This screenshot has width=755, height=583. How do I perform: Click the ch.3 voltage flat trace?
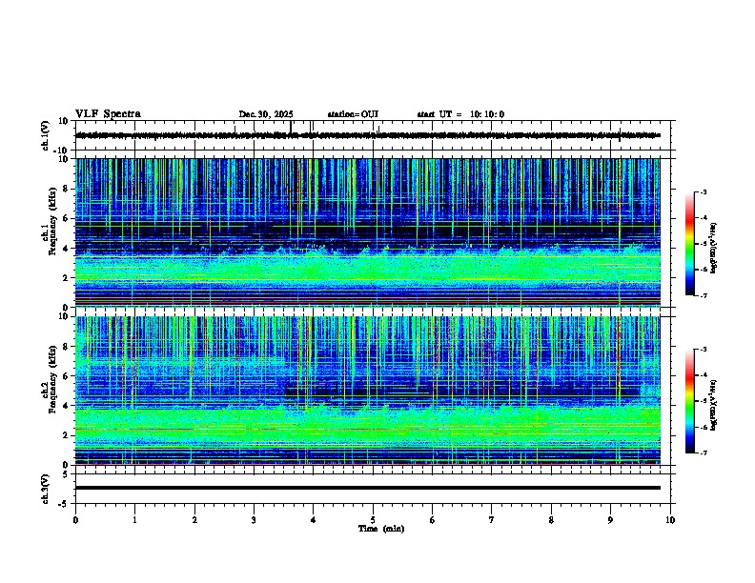tap(368, 488)
